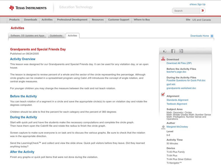221x165 pixels.
Task: Click the 50 Minutes activity time value
Action: [172, 143]
